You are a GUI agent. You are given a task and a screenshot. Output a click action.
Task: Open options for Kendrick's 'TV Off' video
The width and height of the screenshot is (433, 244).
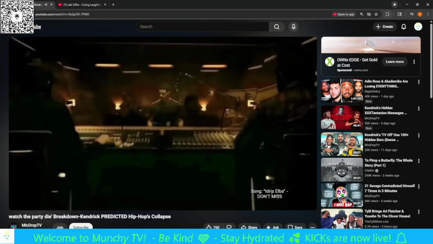point(419,136)
